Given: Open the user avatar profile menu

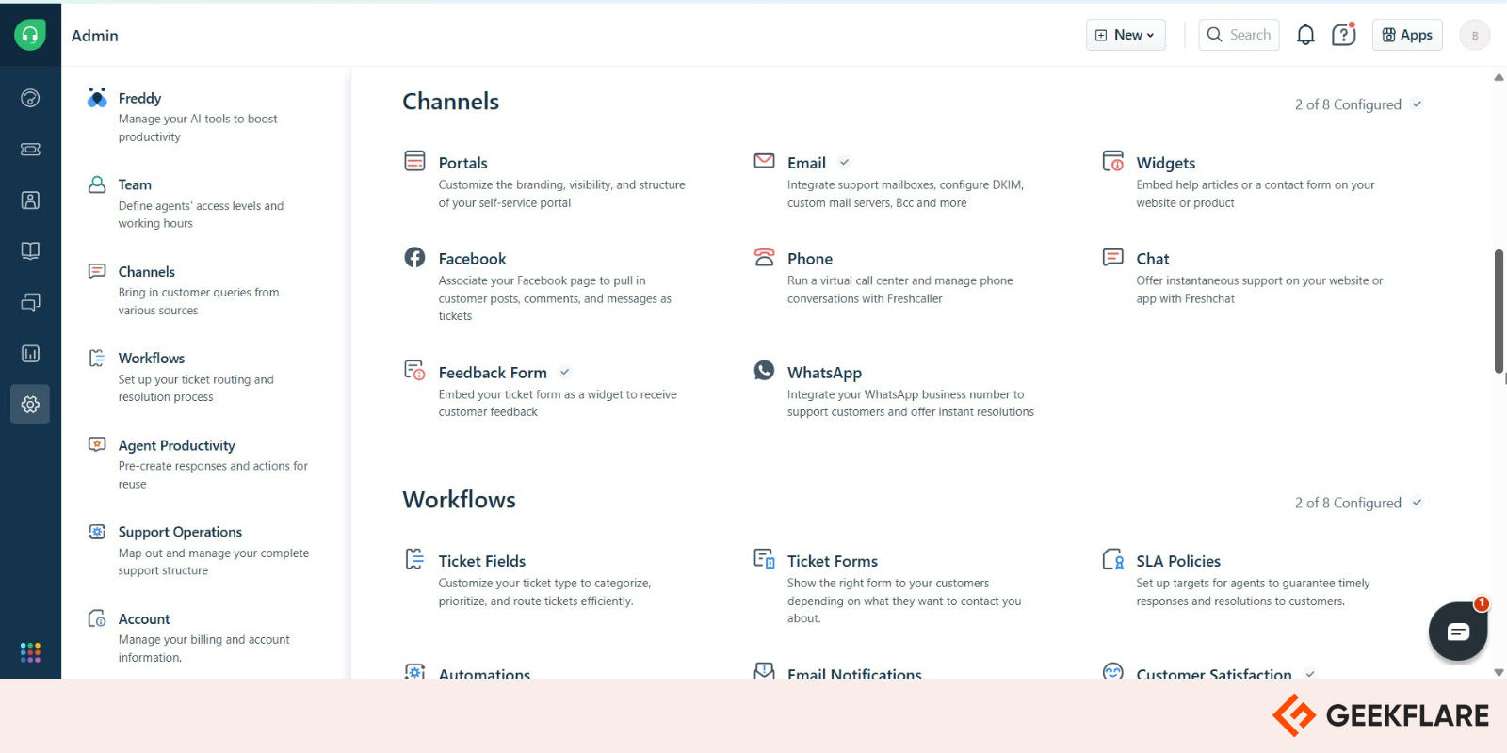Looking at the screenshot, I should [x=1475, y=35].
